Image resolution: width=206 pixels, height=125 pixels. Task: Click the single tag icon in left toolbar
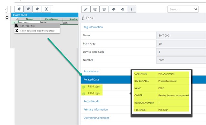pos(28,9)
